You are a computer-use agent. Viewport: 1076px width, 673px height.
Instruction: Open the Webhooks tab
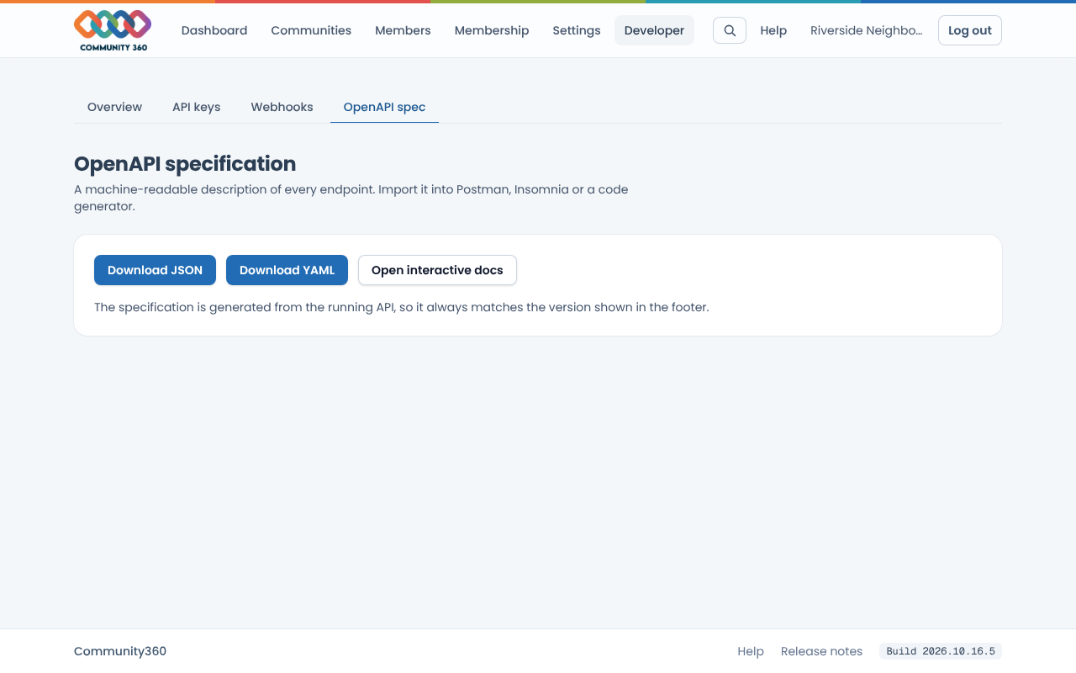click(282, 107)
